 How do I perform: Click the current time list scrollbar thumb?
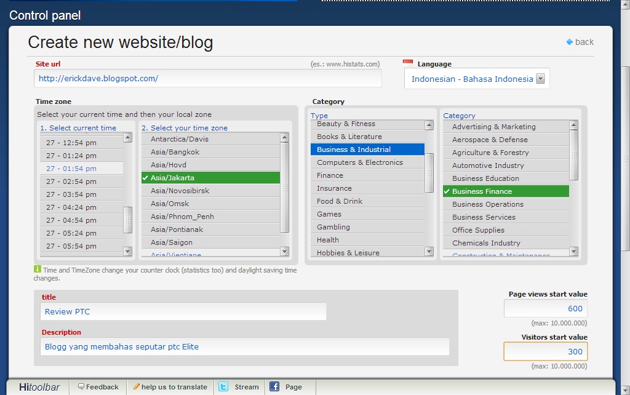coord(128,220)
